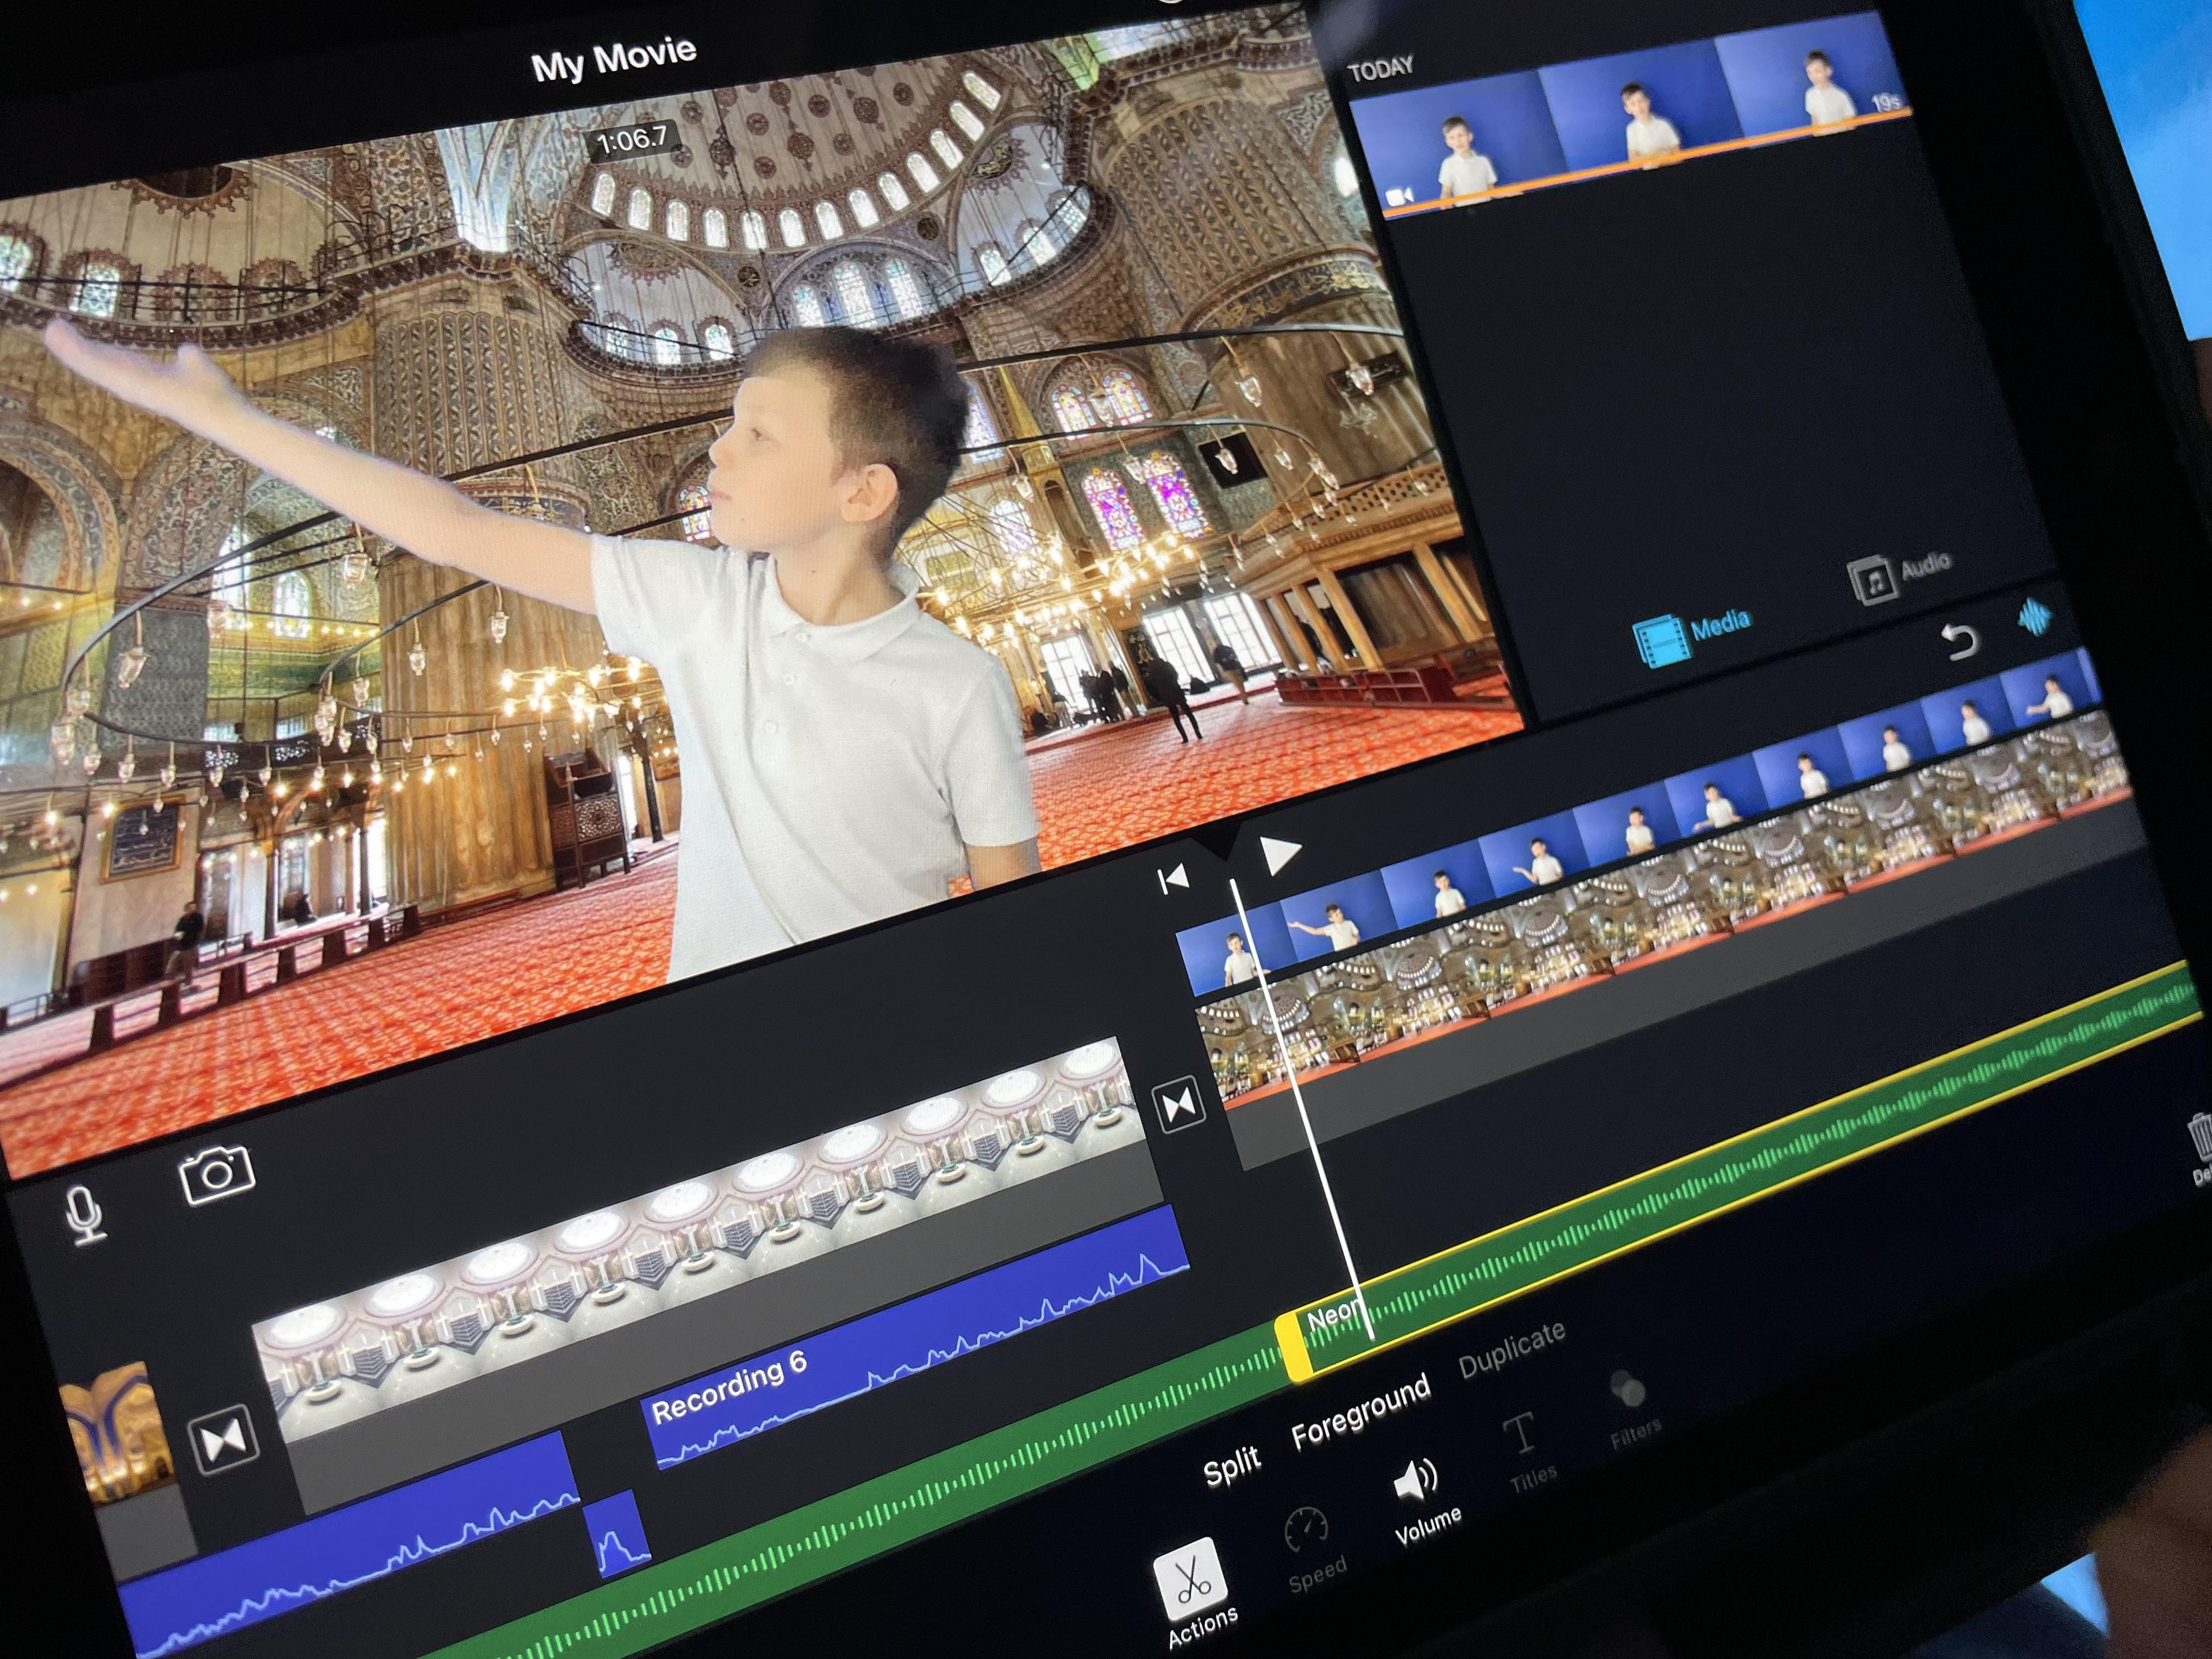Open the Actions scissors tool
This screenshot has height=1659, width=2212.
click(x=1190, y=1579)
